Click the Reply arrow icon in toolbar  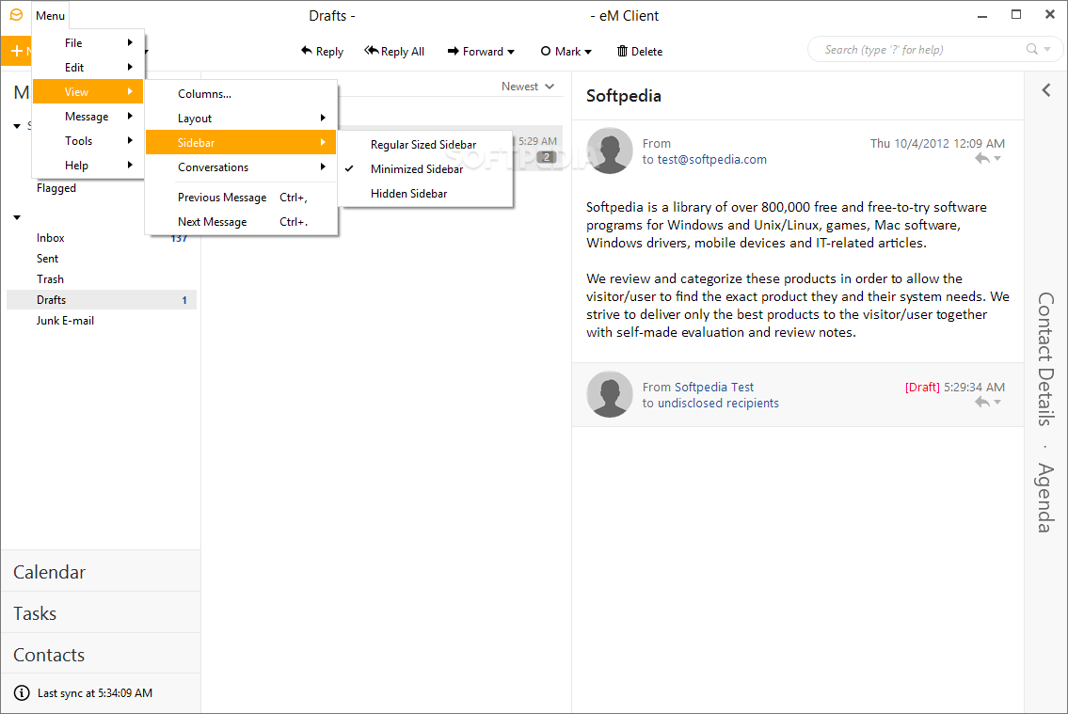(307, 51)
